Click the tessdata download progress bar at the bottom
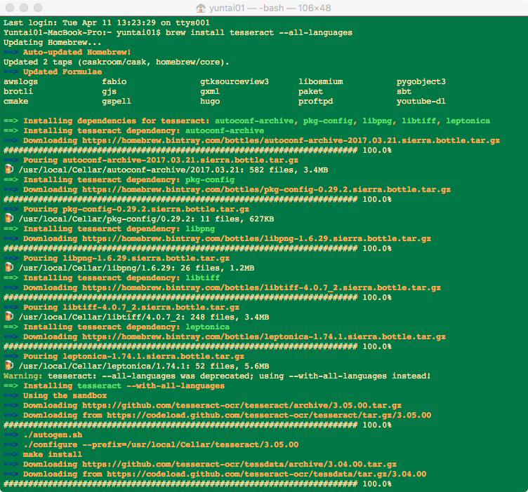 click(180, 484)
